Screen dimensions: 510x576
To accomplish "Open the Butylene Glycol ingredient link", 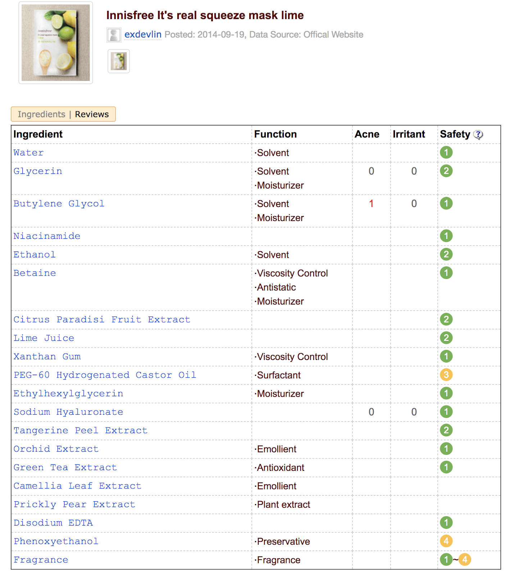I will point(59,203).
